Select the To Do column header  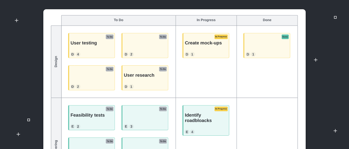118,20
